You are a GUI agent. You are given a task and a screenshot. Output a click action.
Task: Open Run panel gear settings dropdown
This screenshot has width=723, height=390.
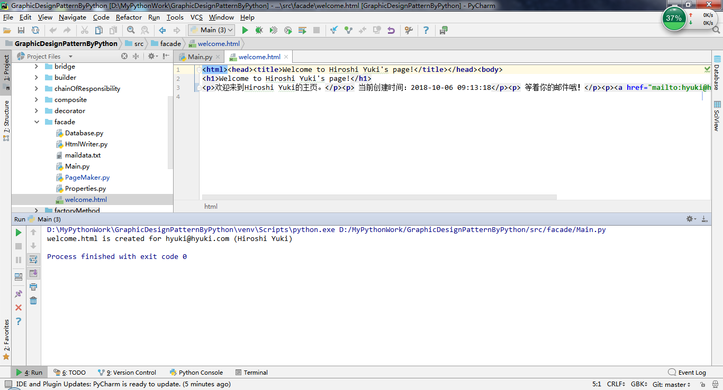(691, 219)
